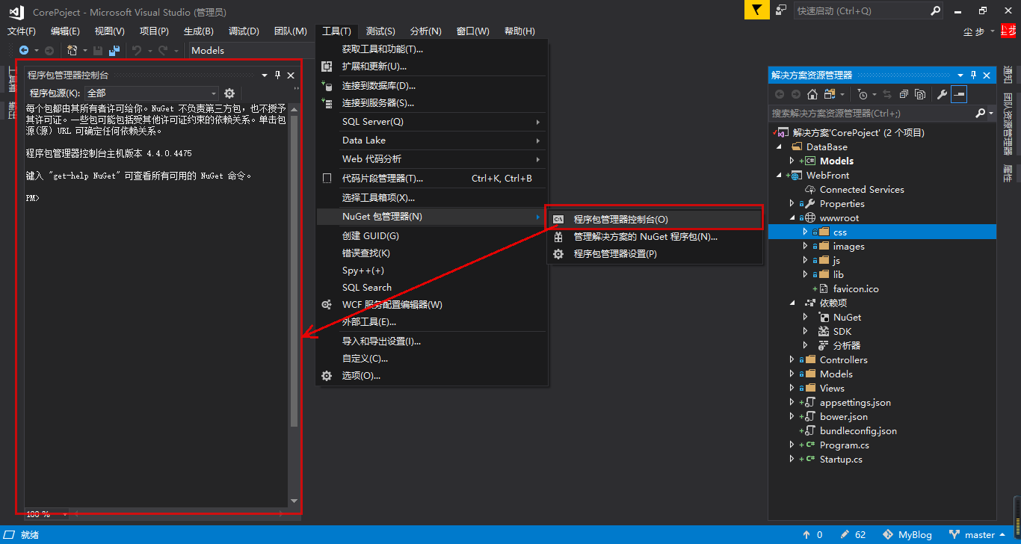Click the home icon in Solution Explorer
This screenshot has height=544, width=1021.
coord(812,94)
